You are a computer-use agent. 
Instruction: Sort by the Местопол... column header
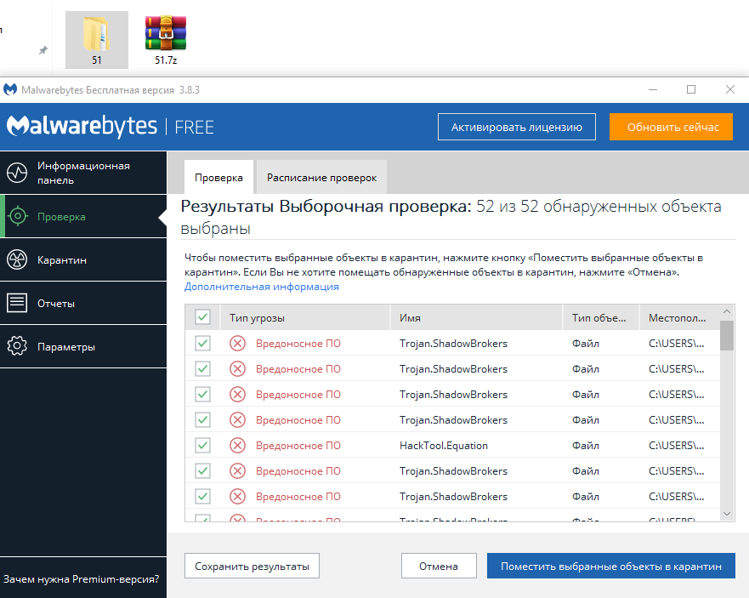coord(679,317)
